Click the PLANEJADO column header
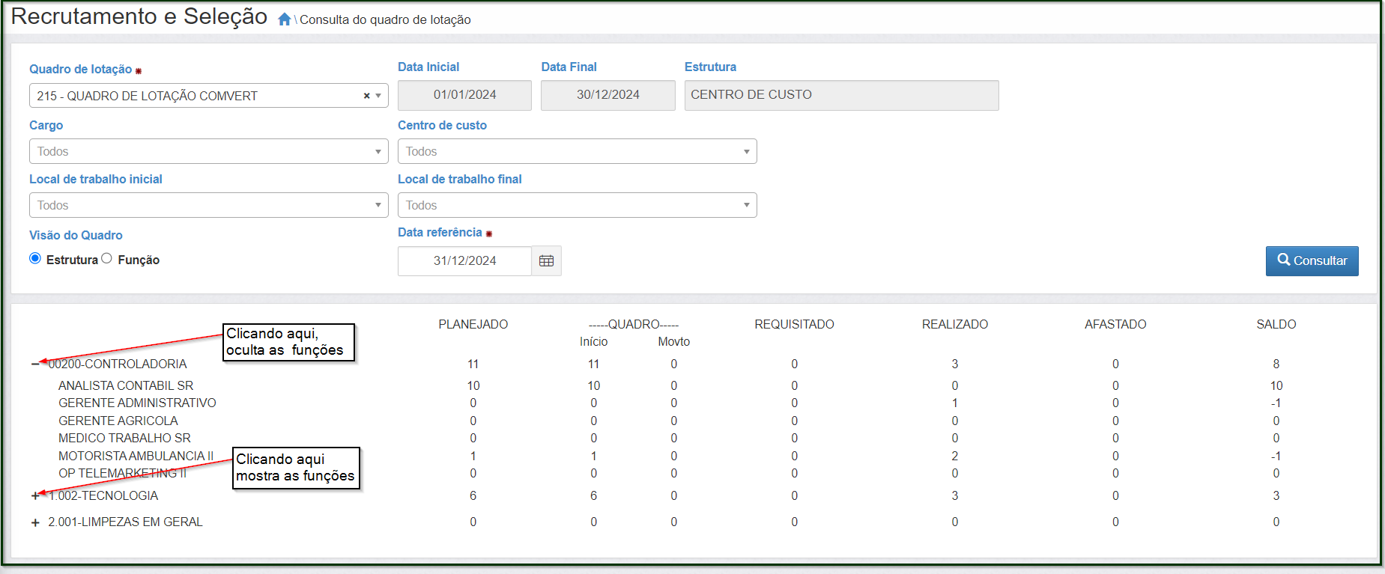1385x574 pixels. tap(473, 324)
